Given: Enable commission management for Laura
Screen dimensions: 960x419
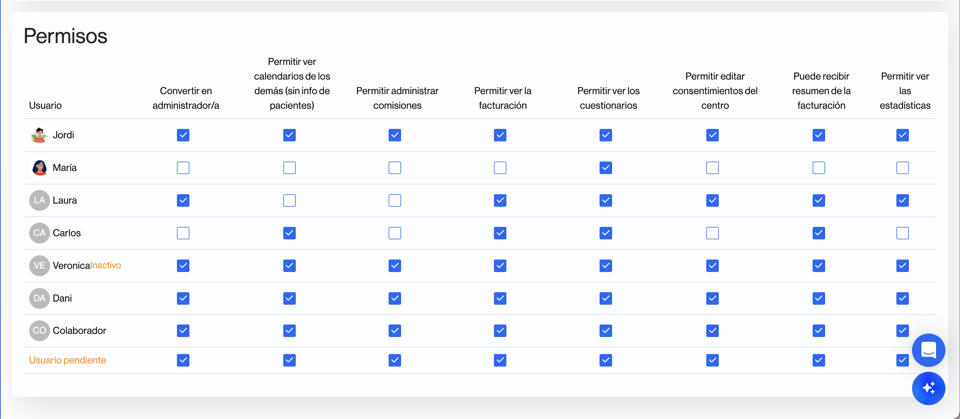Looking at the screenshot, I should pyautogui.click(x=394, y=200).
